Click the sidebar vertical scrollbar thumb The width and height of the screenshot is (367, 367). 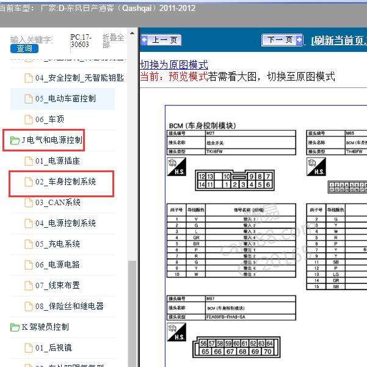click(133, 314)
